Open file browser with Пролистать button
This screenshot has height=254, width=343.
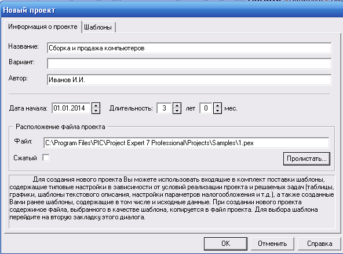pos(306,159)
